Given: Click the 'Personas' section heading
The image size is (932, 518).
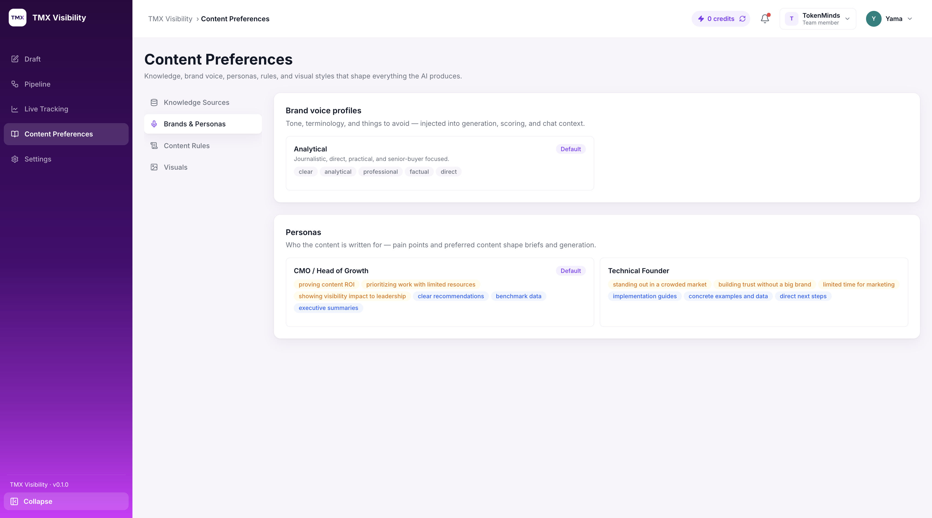Looking at the screenshot, I should [x=303, y=232].
